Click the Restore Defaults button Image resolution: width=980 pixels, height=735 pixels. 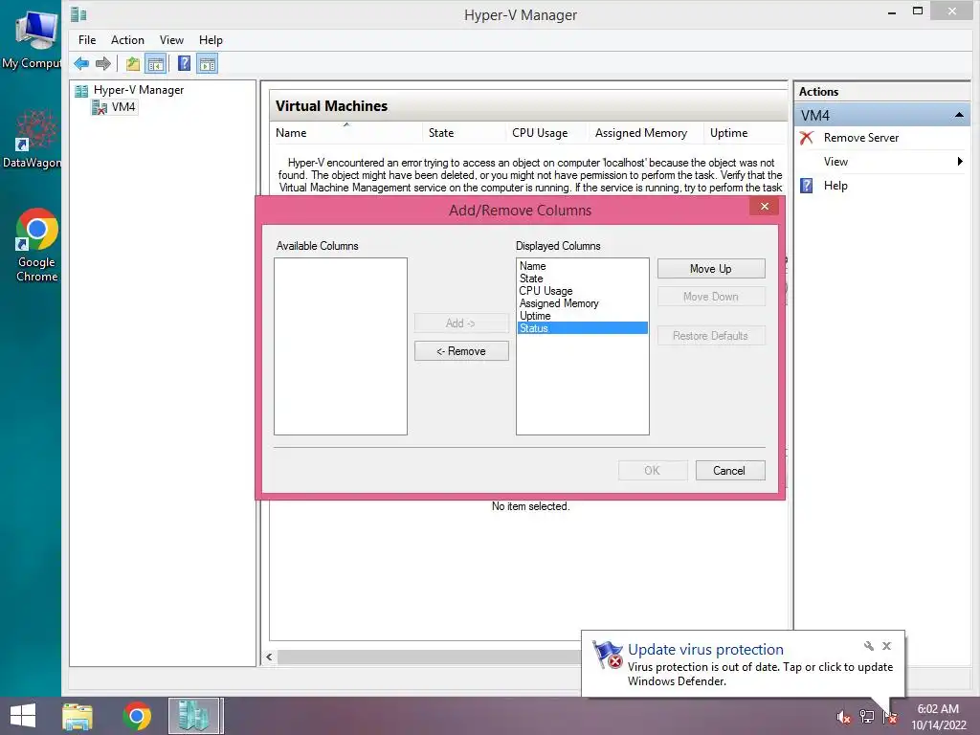click(711, 336)
